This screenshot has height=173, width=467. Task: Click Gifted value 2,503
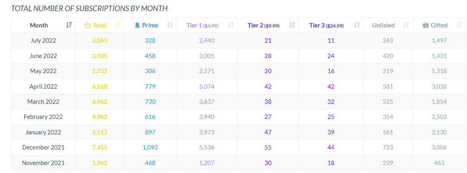tap(439, 117)
